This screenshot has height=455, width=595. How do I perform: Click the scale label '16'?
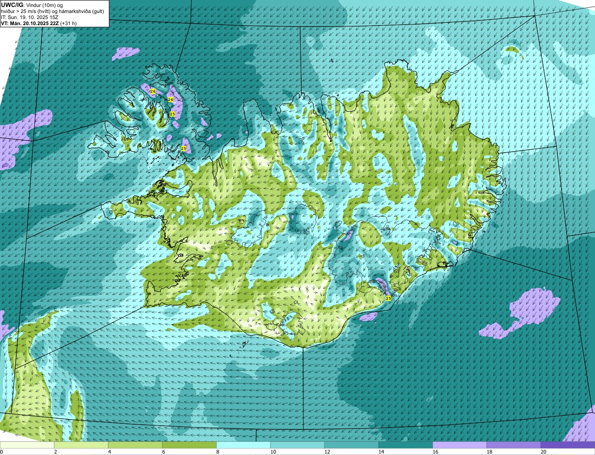435,452
